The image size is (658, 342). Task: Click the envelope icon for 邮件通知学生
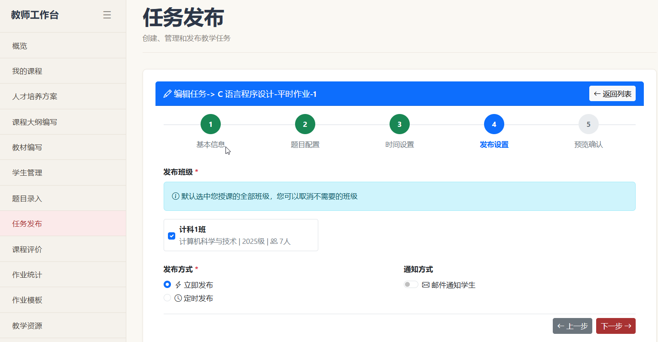[x=426, y=285]
